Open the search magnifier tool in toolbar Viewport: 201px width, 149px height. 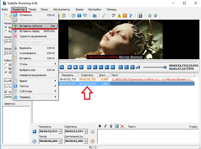coord(104,16)
